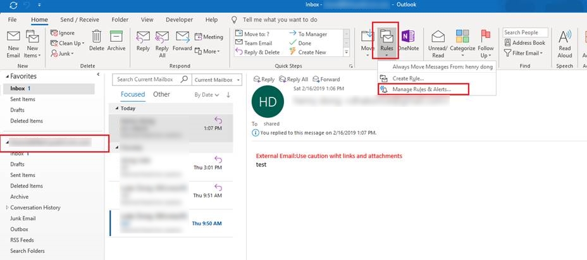Switch to the Help tab

211,20
